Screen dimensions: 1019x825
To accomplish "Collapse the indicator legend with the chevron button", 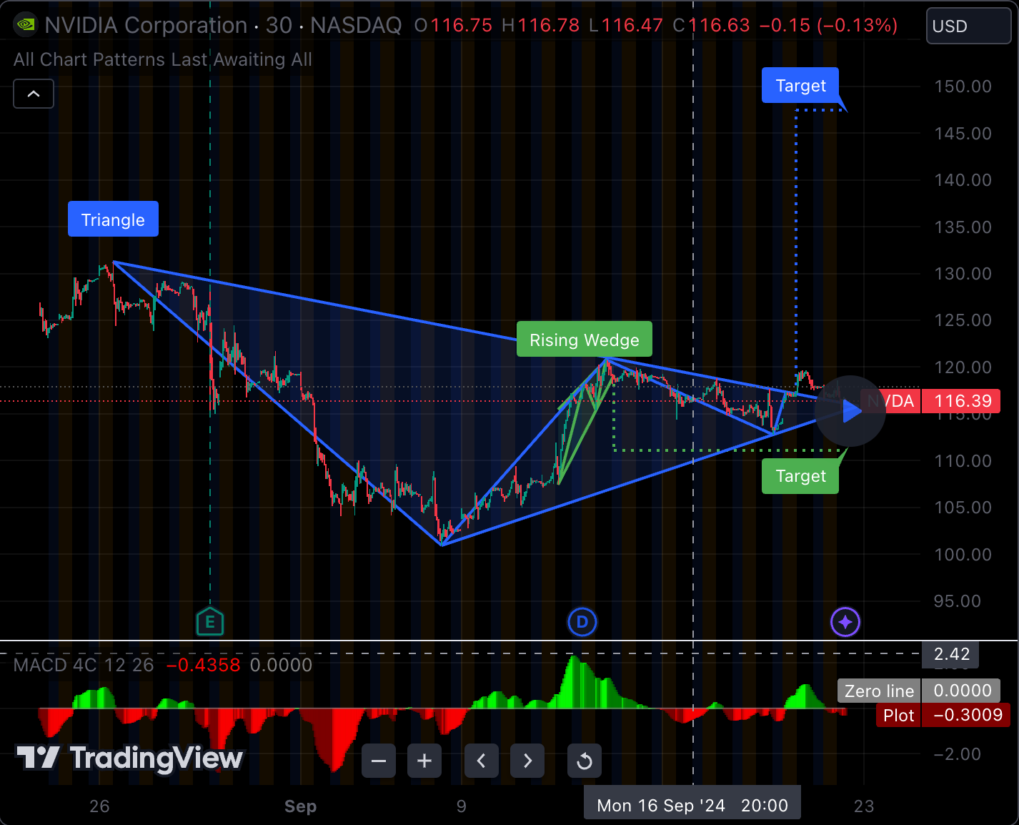I will point(34,94).
